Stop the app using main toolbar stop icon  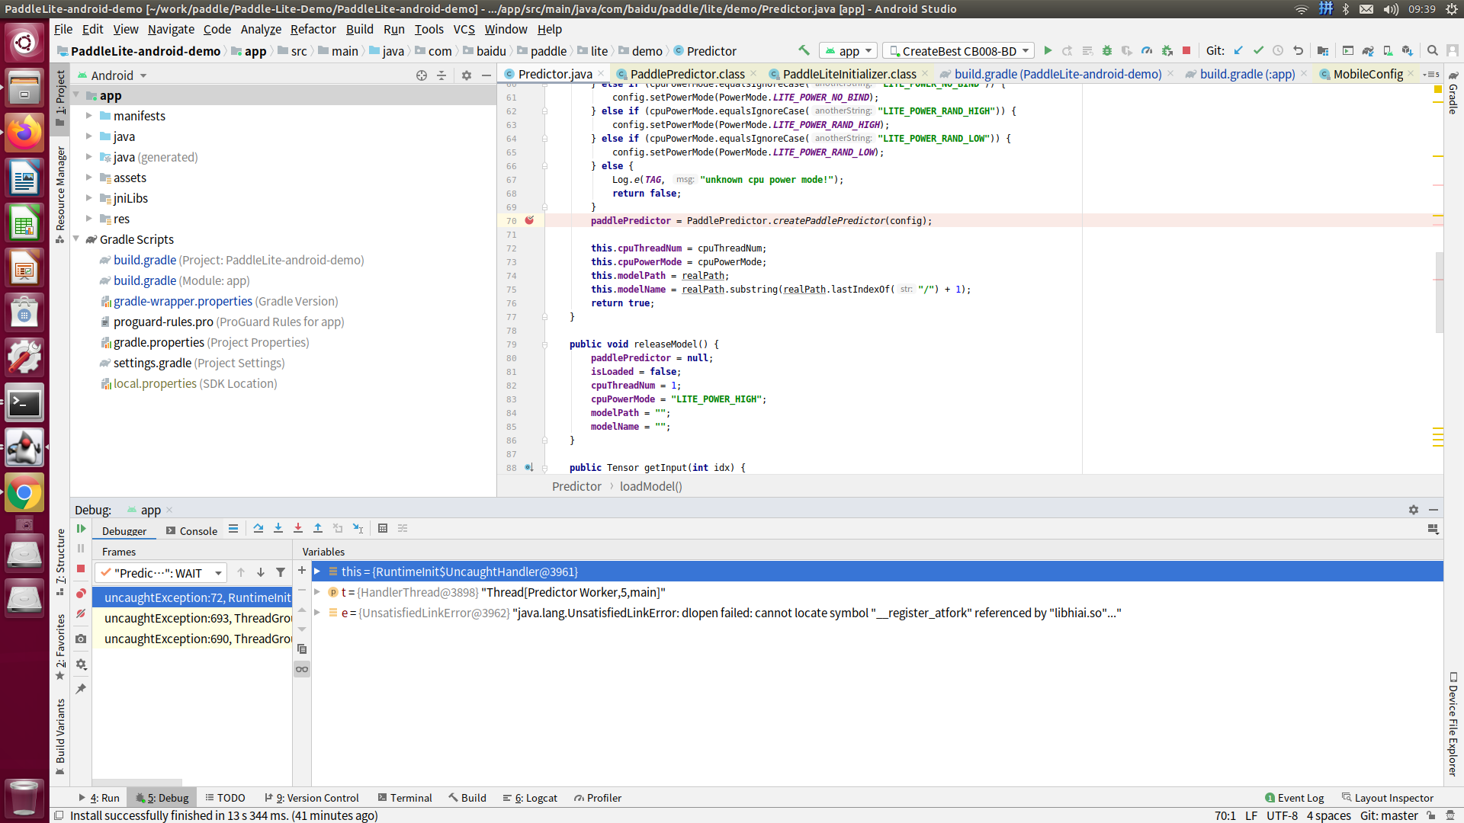(x=1186, y=51)
